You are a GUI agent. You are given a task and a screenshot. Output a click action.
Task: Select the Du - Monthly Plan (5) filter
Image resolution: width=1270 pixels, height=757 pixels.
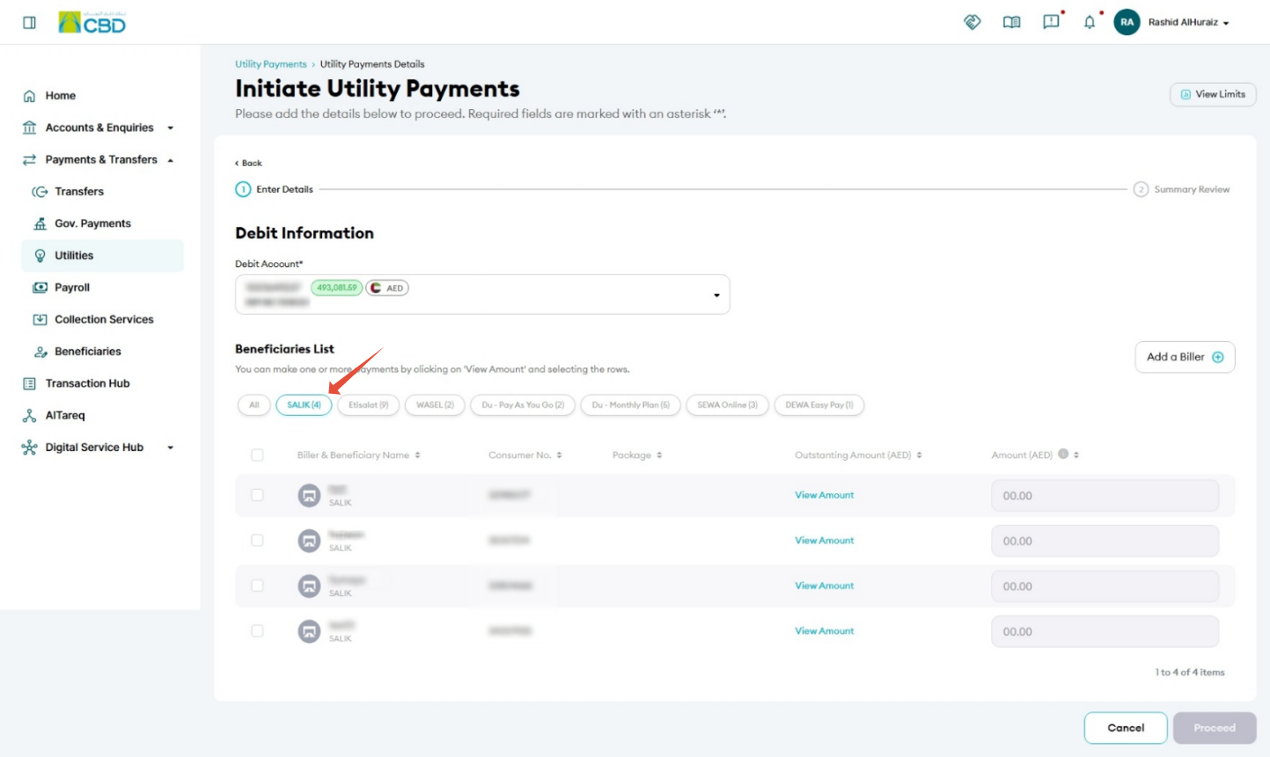631,405
